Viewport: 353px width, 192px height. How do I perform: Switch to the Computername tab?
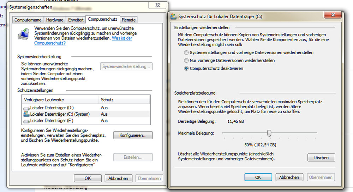click(x=28, y=20)
